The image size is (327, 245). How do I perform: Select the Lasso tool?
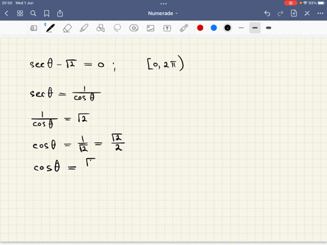(117, 28)
